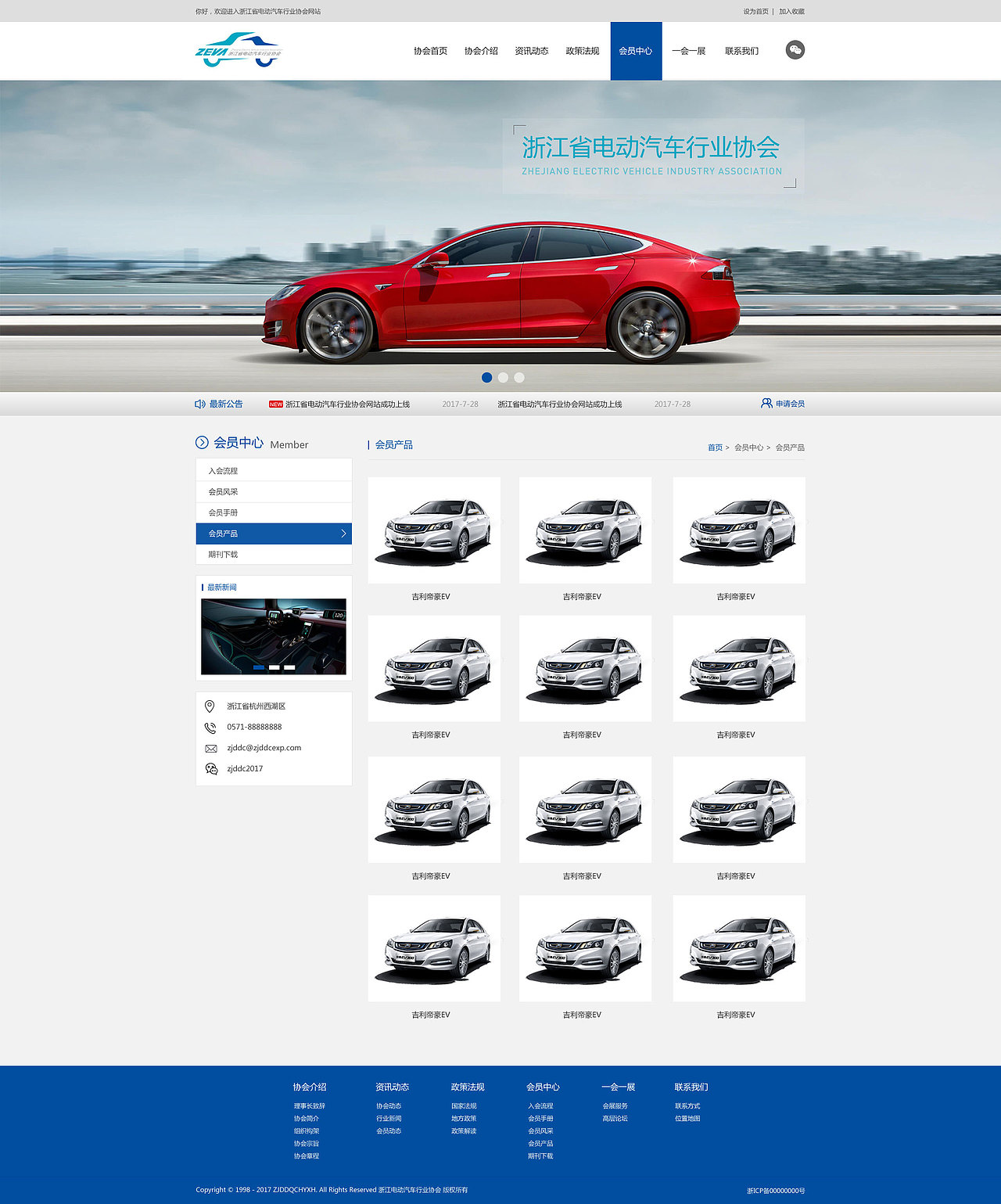Open the announcement marked with the NEW badge
This screenshot has height=1204, width=1001.
coord(347,404)
